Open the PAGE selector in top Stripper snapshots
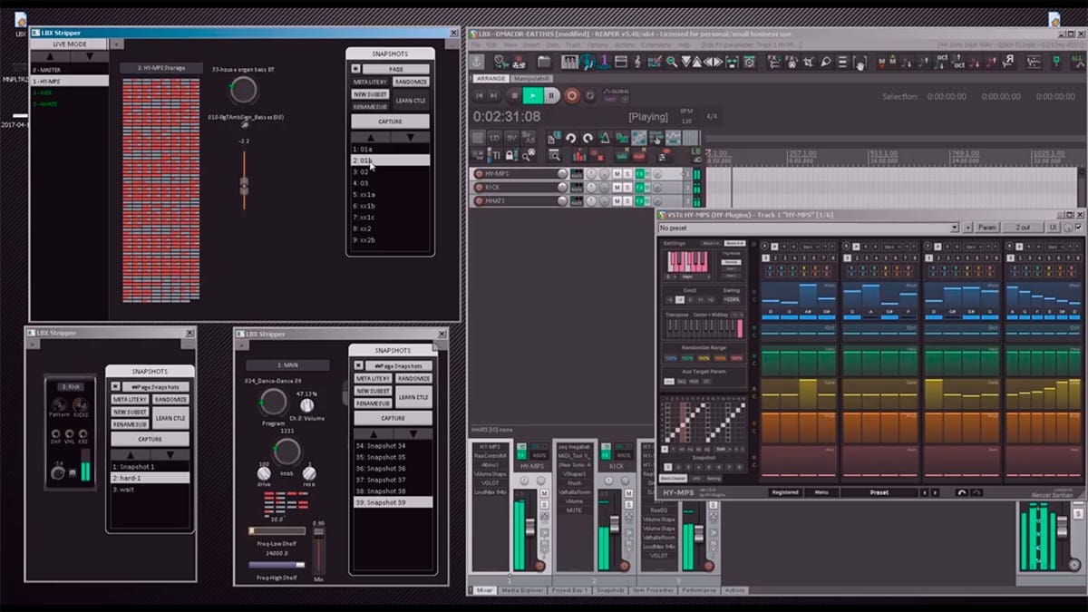Image resolution: width=1088 pixels, height=612 pixels. click(396, 69)
